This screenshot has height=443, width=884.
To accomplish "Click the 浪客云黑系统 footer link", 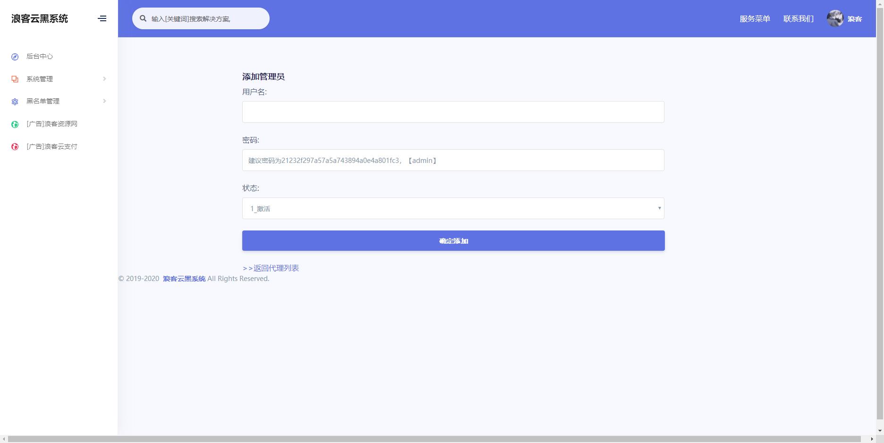I will (x=184, y=279).
